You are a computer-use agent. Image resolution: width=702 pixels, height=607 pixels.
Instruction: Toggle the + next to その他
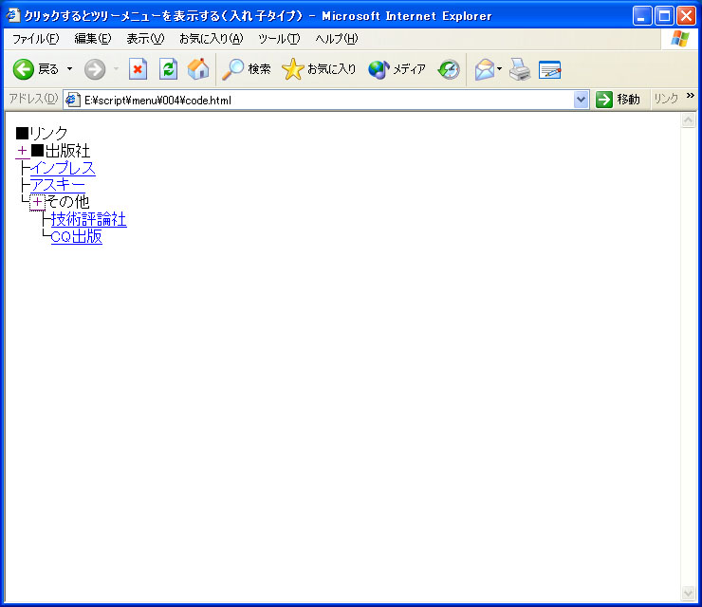[x=37, y=202]
